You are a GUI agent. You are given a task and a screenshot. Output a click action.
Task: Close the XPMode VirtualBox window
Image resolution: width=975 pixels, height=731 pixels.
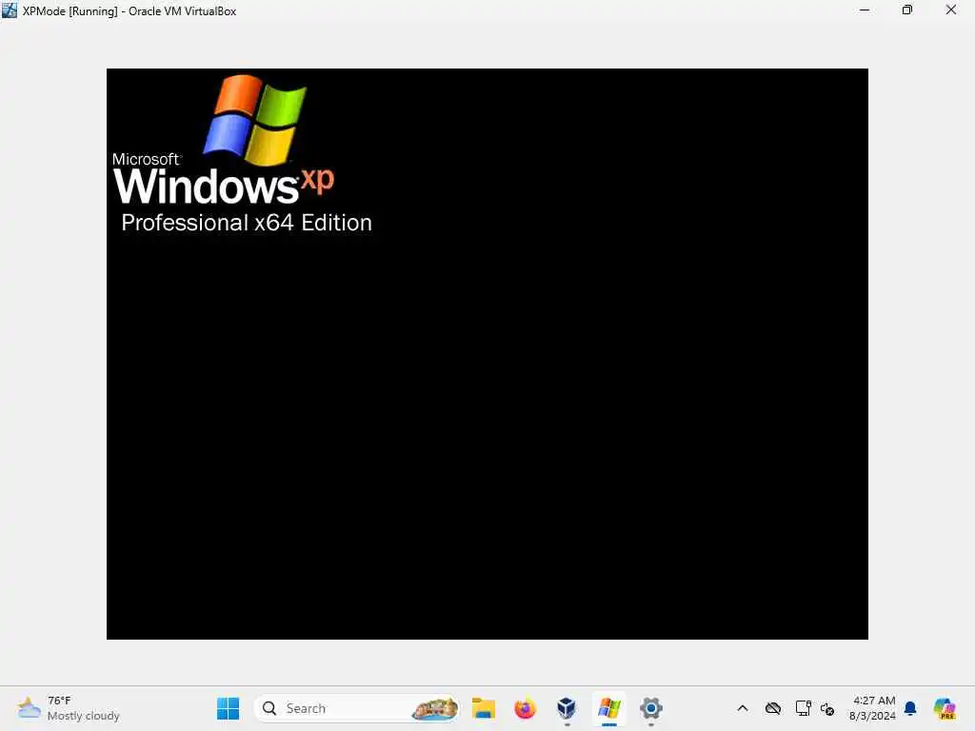tap(951, 10)
